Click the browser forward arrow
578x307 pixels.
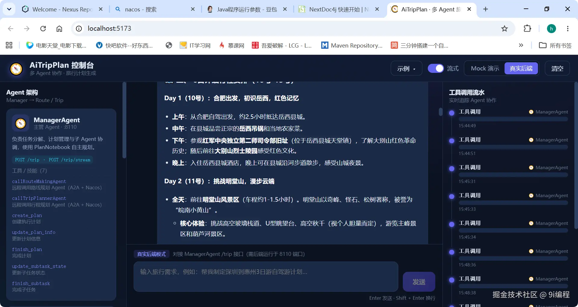click(x=27, y=29)
